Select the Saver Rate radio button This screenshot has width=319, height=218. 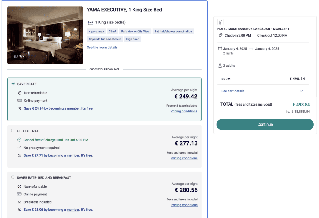click(13, 84)
